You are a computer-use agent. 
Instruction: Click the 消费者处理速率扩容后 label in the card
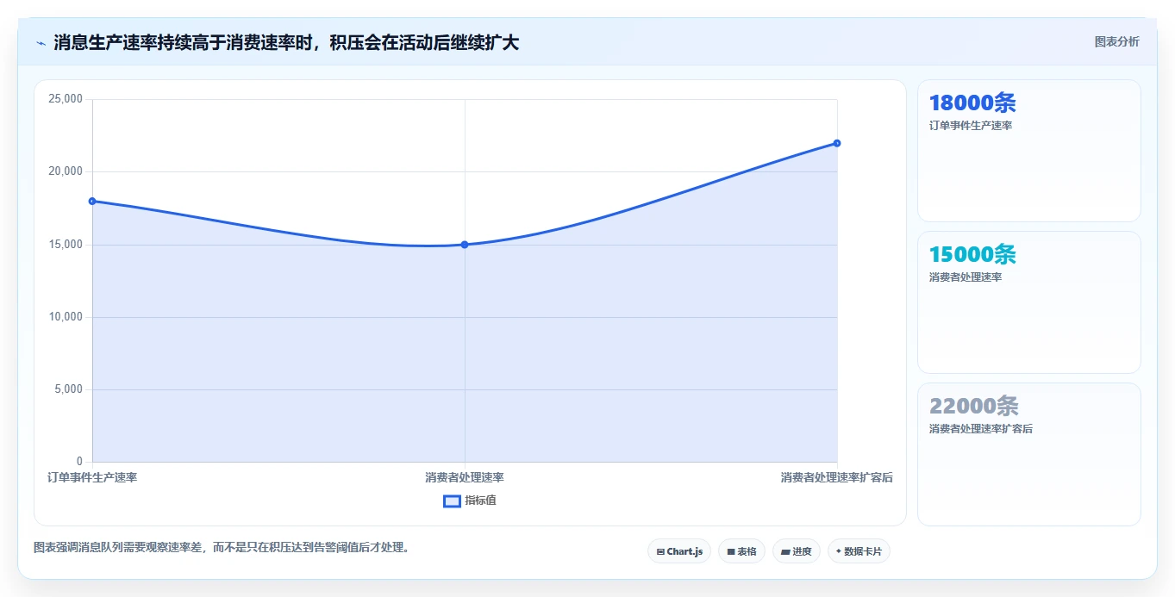[x=981, y=429]
